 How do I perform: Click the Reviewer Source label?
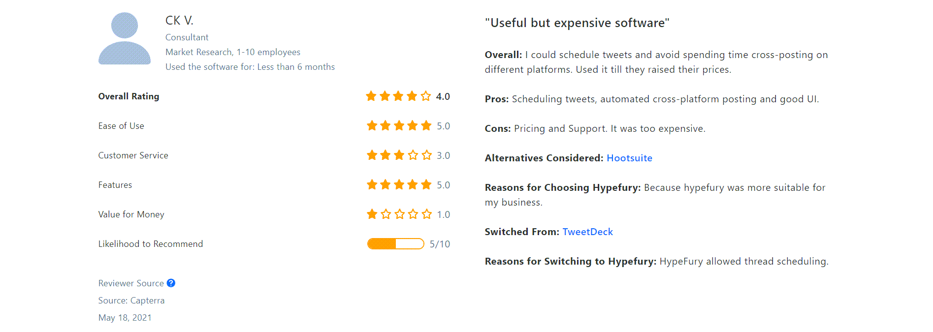click(x=131, y=283)
